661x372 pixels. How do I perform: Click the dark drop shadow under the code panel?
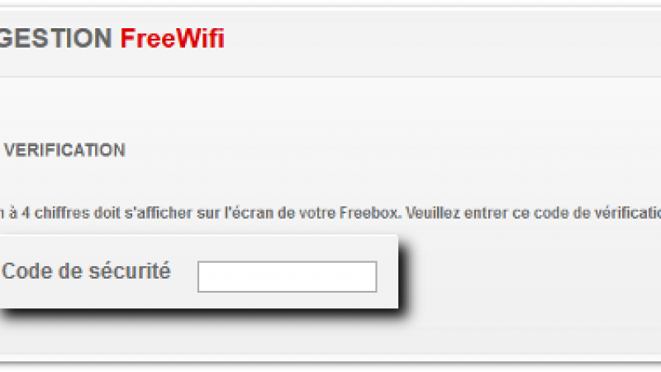[202, 314]
